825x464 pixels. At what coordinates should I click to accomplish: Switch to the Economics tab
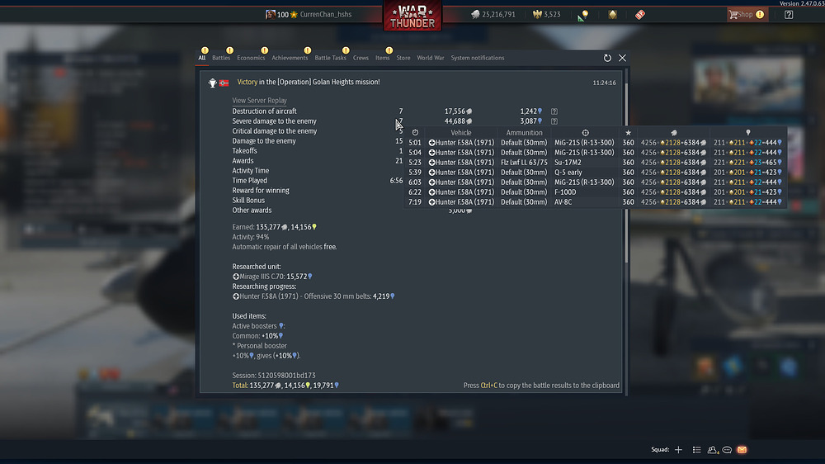coord(251,58)
